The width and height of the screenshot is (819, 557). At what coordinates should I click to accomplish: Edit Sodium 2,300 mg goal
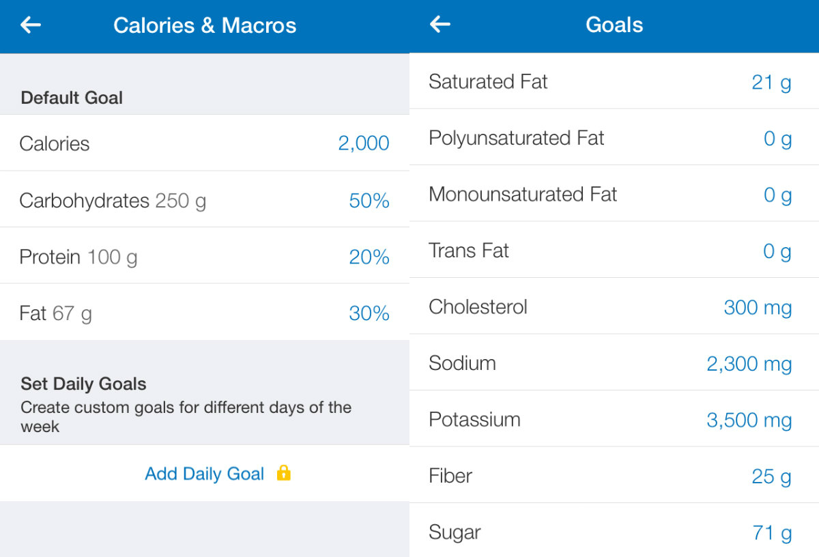749,364
